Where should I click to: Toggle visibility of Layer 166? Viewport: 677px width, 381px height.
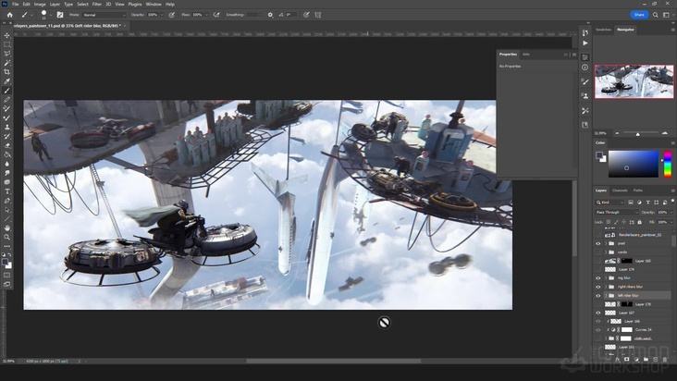[x=598, y=322]
